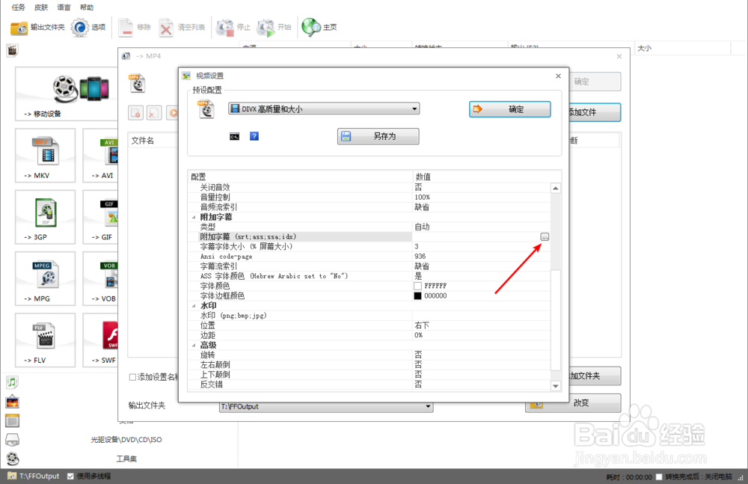Select the 左右颠倒 row
The image size is (748, 484).
point(370,364)
